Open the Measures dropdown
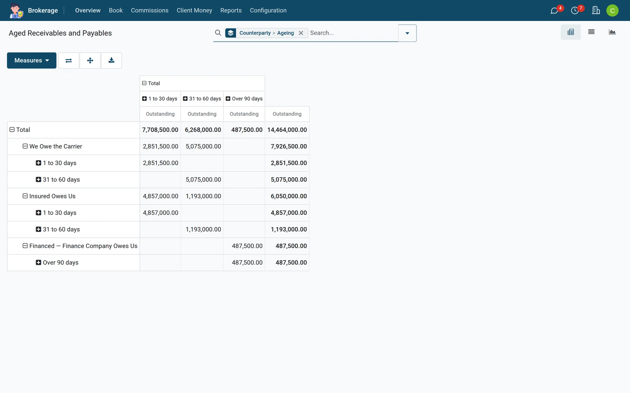630x393 pixels. coord(31,60)
